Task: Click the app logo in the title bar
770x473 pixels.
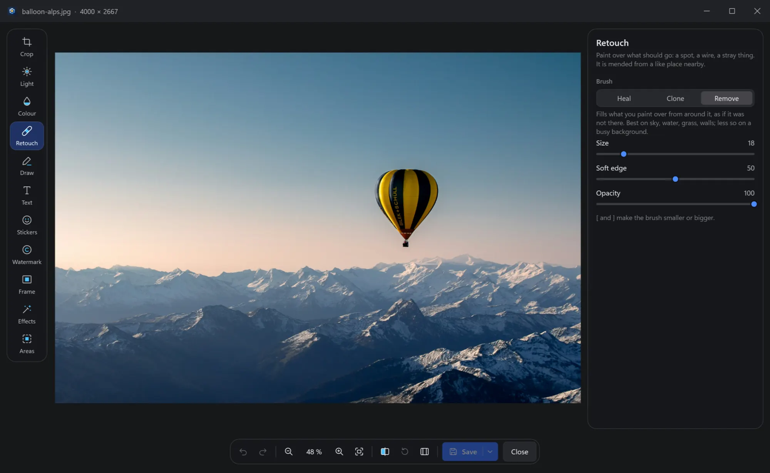Action: click(12, 11)
